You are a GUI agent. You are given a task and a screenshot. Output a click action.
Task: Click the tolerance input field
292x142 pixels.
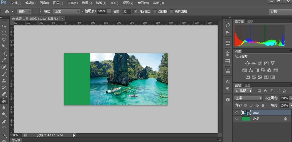coord(126,11)
